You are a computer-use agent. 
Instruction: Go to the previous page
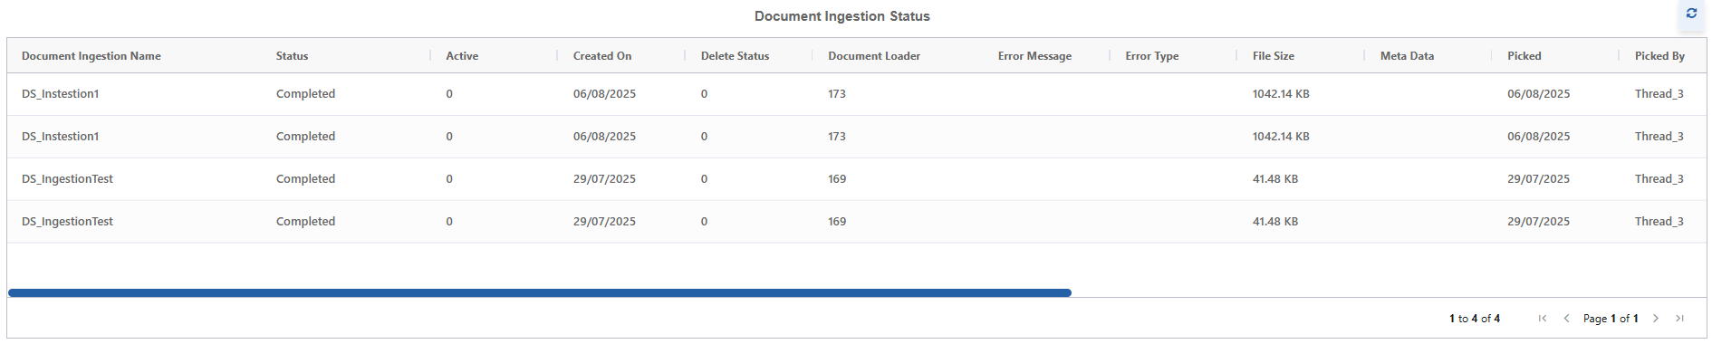click(1566, 318)
